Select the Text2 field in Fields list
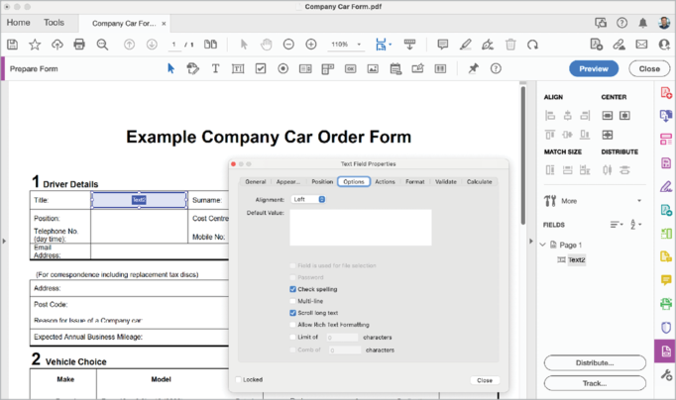This screenshot has height=400, width=676. coord(576,259)
